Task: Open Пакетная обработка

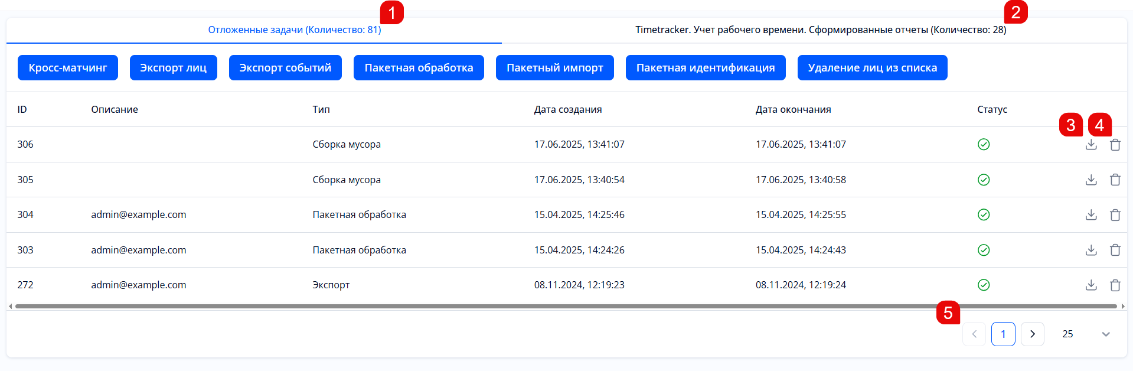Action: pos(419,67)
